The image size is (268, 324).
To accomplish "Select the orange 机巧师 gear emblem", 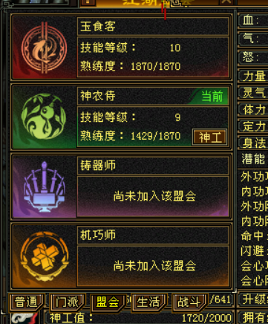I will pyautogui.click(x=44, y=256).
